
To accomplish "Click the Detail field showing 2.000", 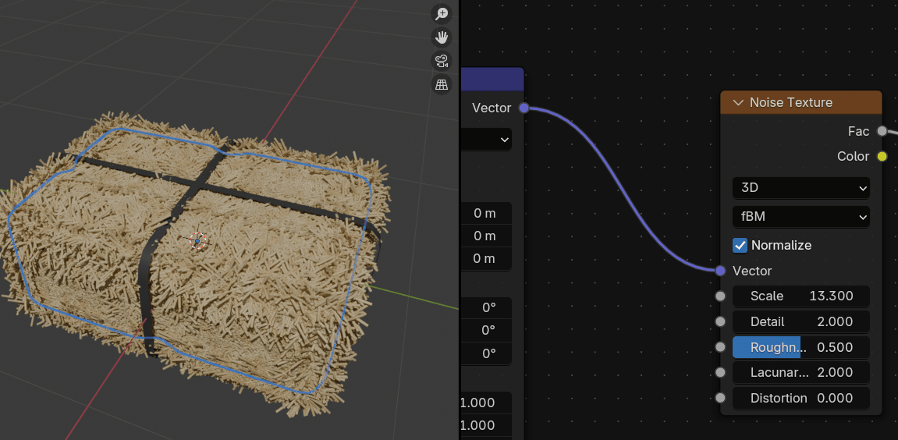I will (x=800, y=321).
